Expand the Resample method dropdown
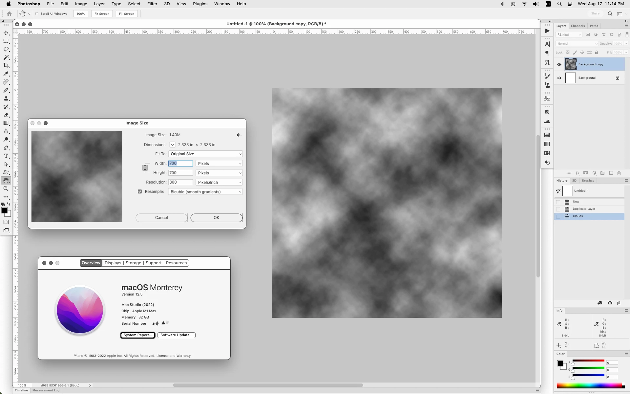630x394 pixels. click(205, 192)
